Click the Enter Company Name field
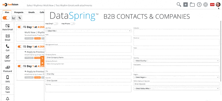 (x=88, y=57)
